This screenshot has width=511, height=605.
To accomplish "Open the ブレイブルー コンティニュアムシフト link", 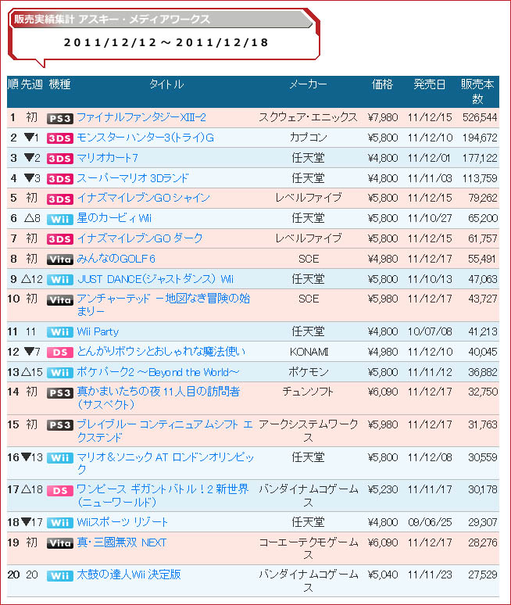I will [165, 431].
